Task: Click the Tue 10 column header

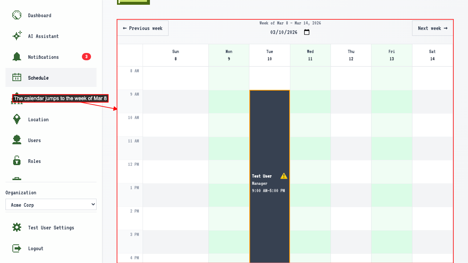Action: [269, 55]
